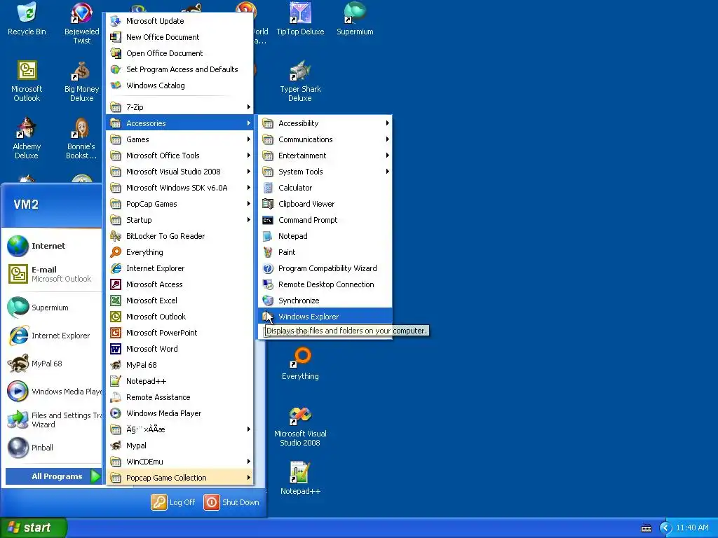Expand the WinCDEmu submenu
The height and width of the screenshot is (538, 718).
tap(179, 462)
